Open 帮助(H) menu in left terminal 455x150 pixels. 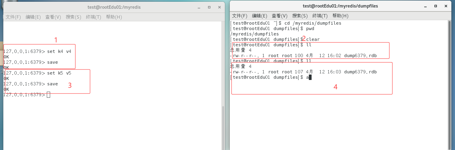114,17
